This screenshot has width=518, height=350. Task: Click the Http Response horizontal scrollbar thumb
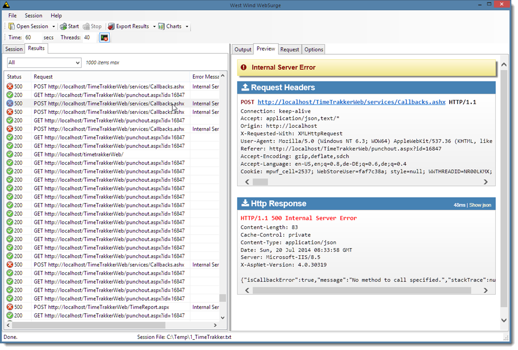[362, 290]
